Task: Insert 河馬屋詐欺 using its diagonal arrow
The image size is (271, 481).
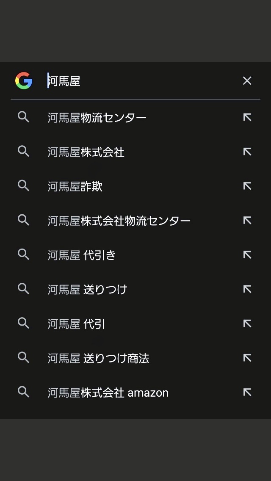Action: coord(247,186)
